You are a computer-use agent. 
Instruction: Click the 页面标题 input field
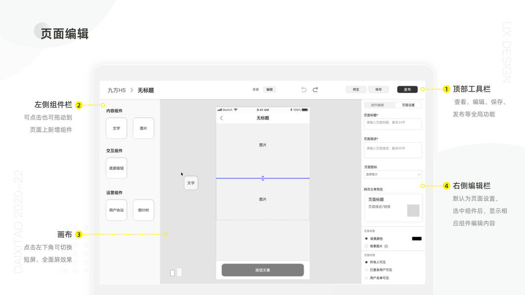(x=393, y=124)
